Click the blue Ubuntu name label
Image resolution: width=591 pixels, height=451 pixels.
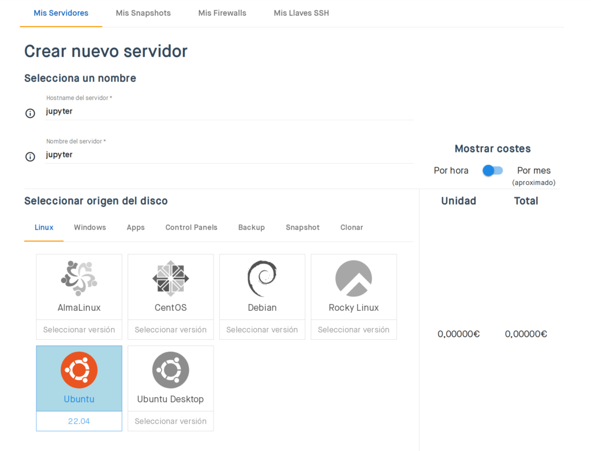tap(79, 399)
